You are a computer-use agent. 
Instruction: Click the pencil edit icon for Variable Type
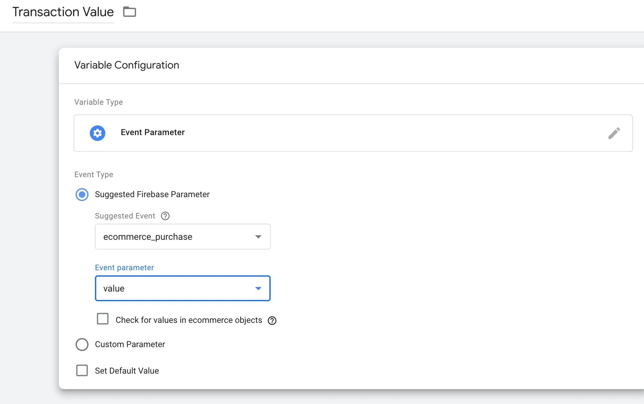614,133
